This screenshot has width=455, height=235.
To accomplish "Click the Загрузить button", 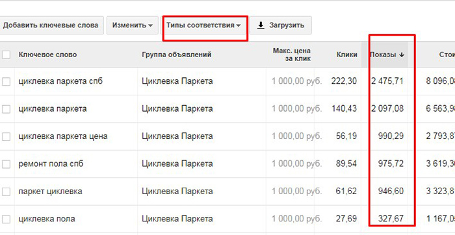I will click(280, 25).
